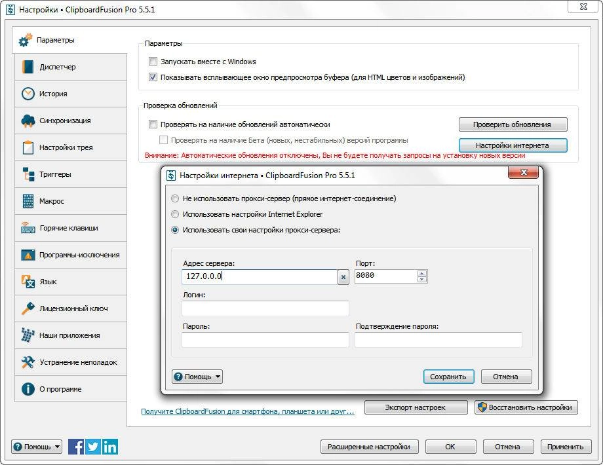Click Сохранить in the proxy dialog

click(x=448, y=377)
